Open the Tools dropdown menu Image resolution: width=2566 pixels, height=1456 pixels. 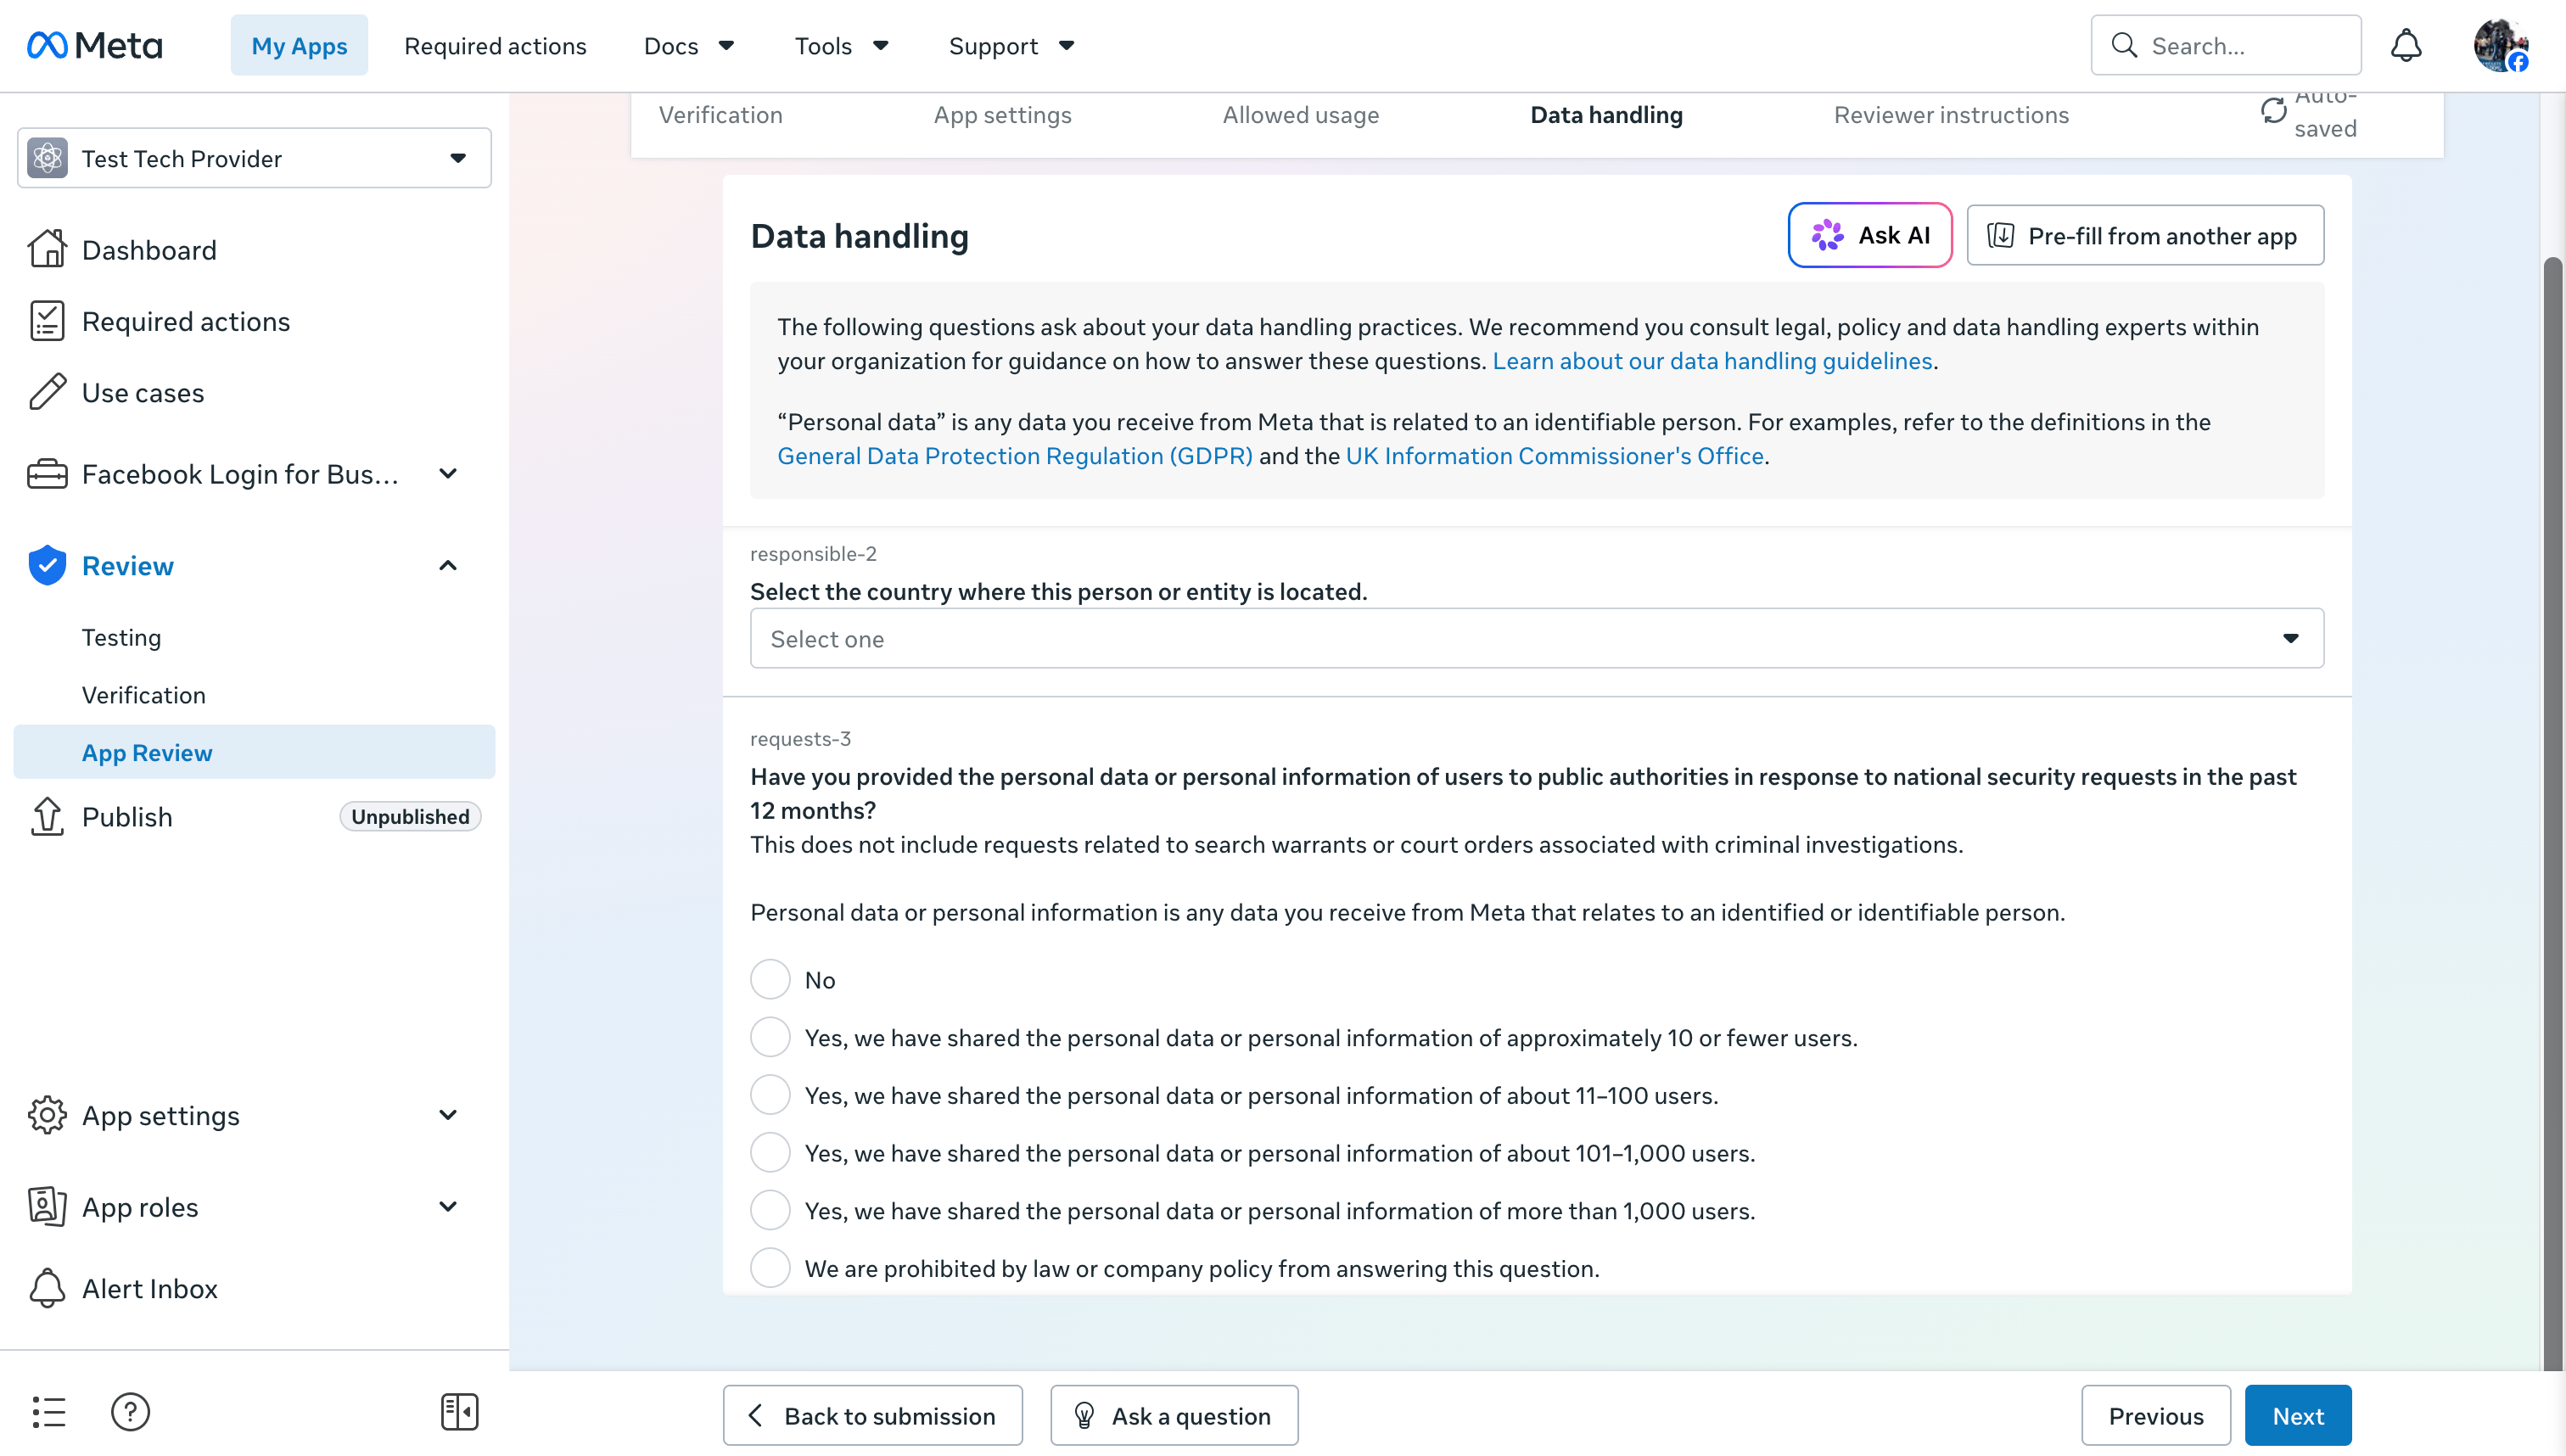pos(841,45)
